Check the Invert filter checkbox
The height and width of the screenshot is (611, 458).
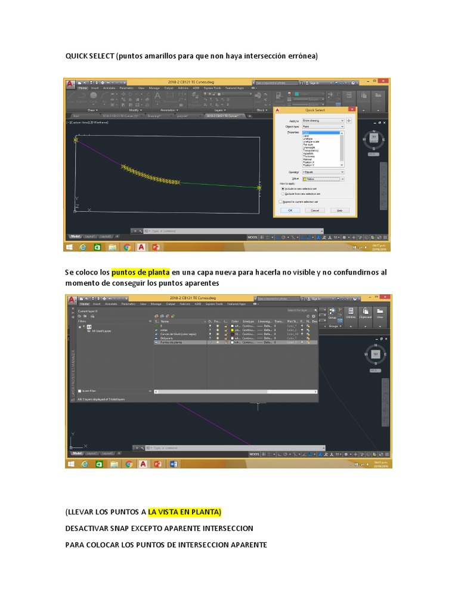coord(79,391)
